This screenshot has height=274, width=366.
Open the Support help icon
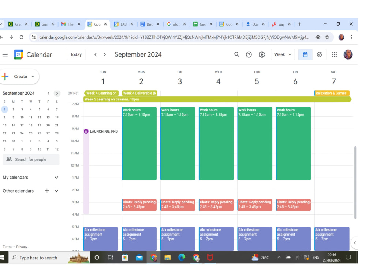click(x=249, y=54)
